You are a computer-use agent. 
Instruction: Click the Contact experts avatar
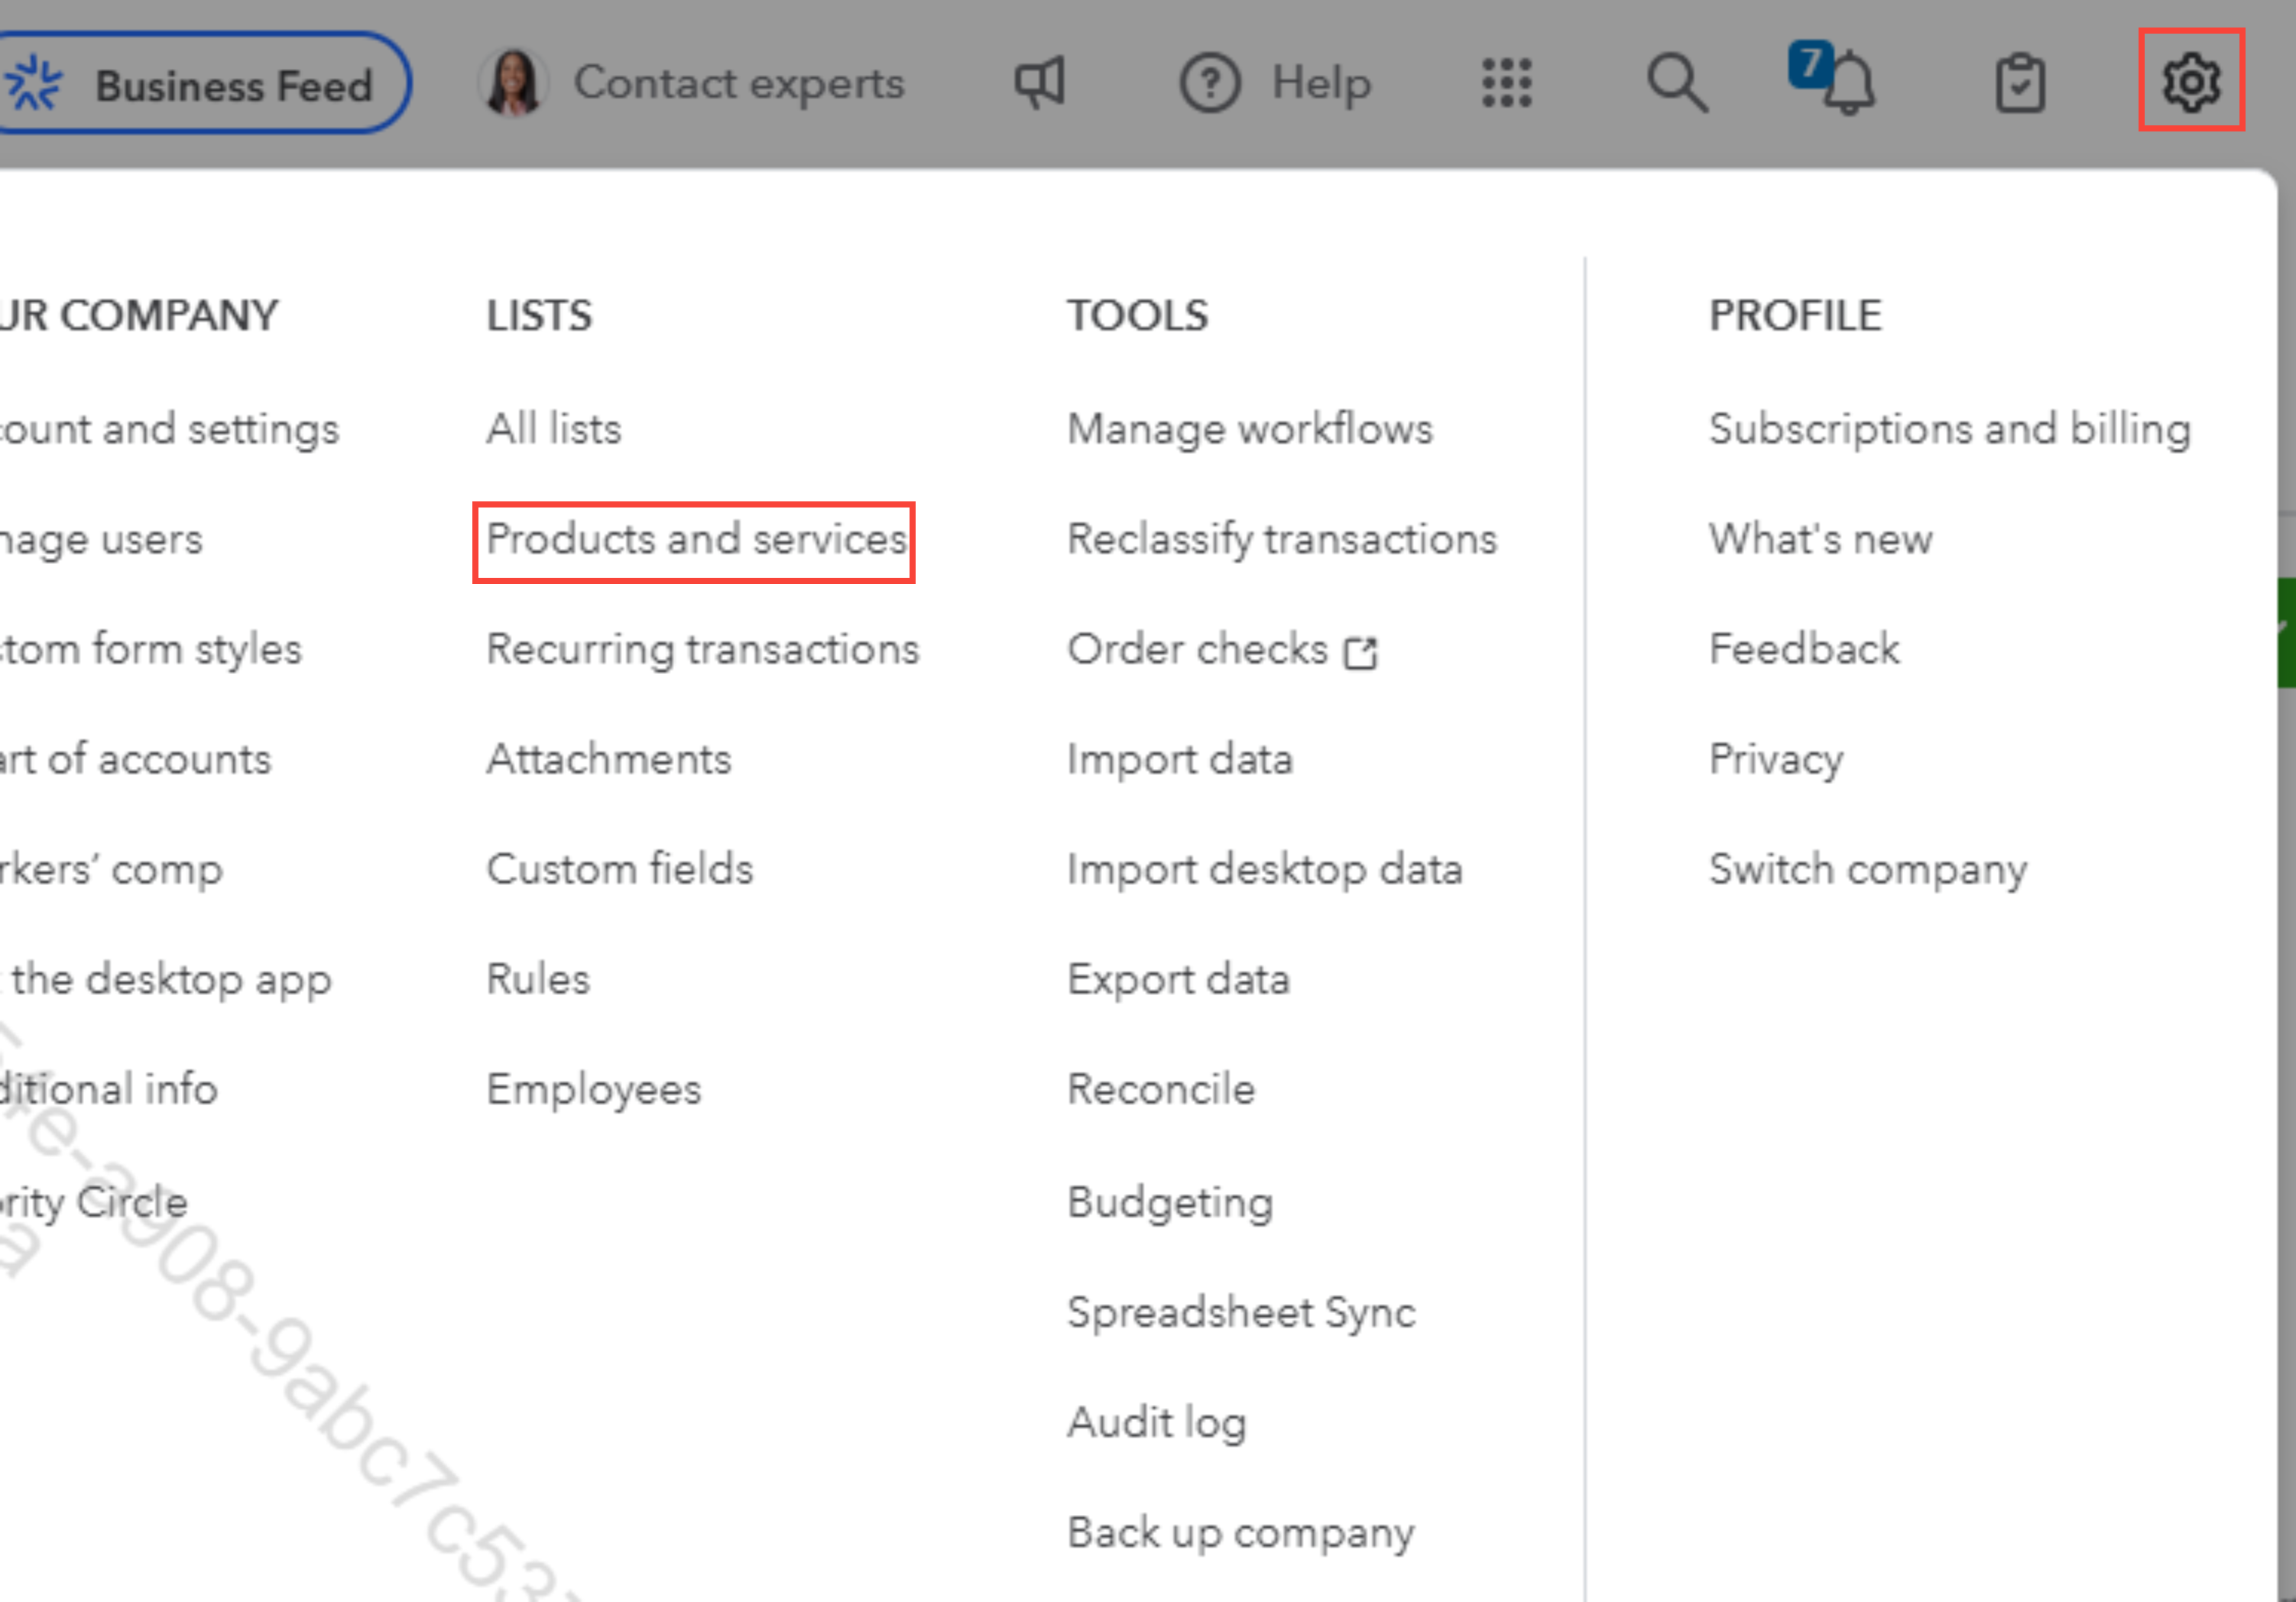pyautogui.click(x=513, y=83)
